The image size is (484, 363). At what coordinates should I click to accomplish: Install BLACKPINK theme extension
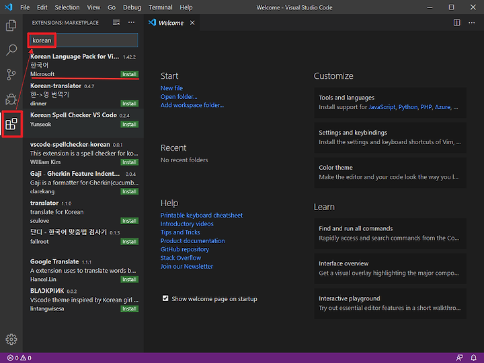(129, 308)
